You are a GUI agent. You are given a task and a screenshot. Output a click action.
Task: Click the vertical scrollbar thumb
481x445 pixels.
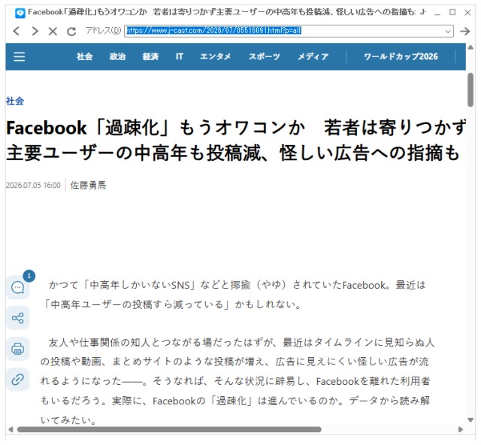470,90
